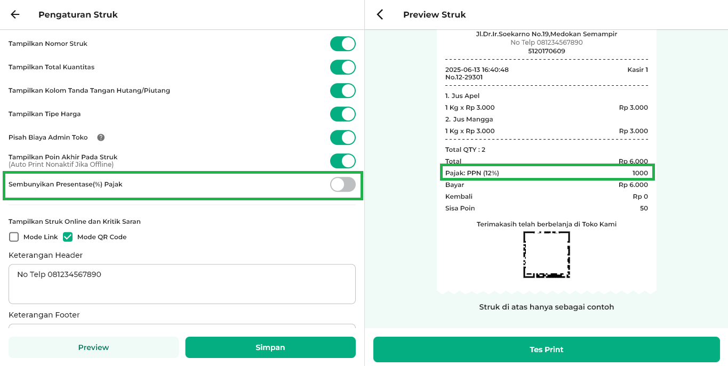Go back from Pengaturan Struk

click(x=15, y=15)
